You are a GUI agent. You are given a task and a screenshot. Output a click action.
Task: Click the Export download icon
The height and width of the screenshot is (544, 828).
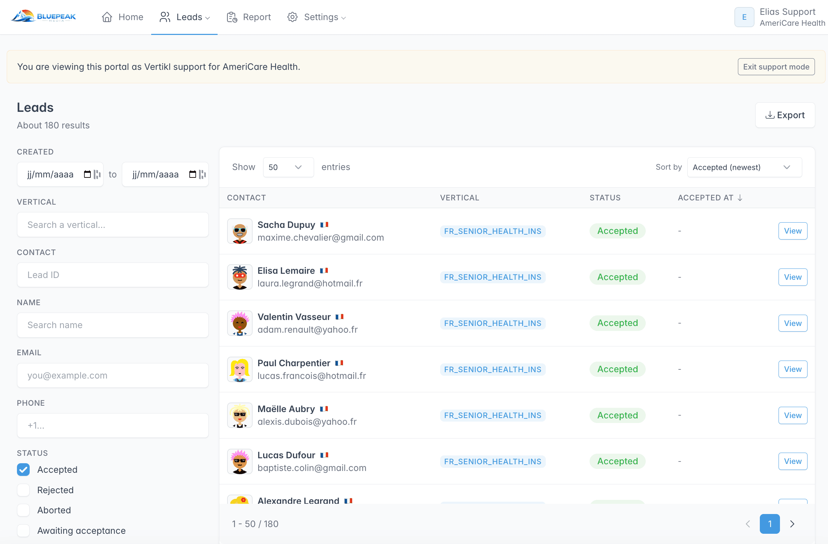coord(770,115)
